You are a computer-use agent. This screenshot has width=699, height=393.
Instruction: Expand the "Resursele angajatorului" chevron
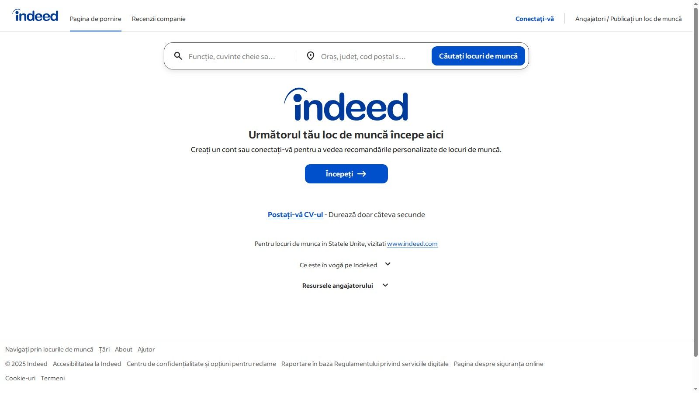point(385,285)
